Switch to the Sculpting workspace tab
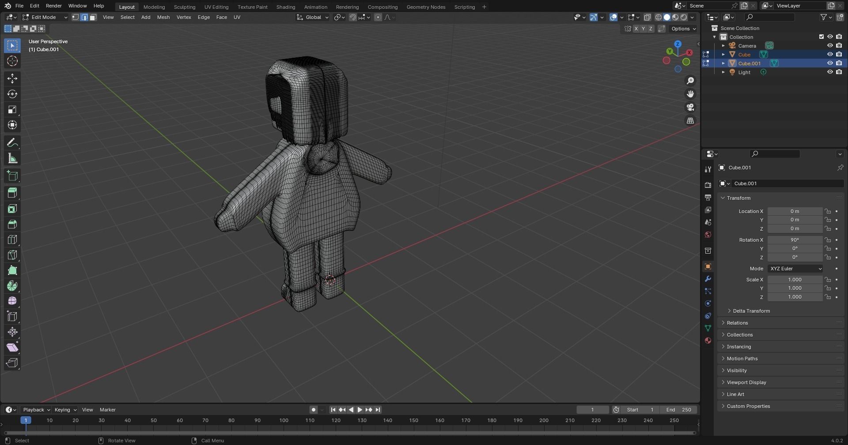 pos(185,7)
